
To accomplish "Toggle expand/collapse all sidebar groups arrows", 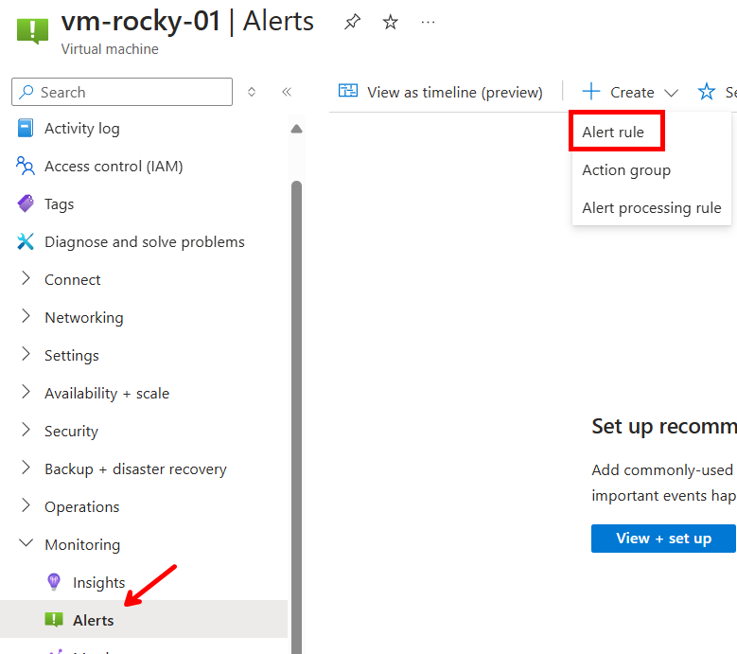I will click(x=252, y=92).
